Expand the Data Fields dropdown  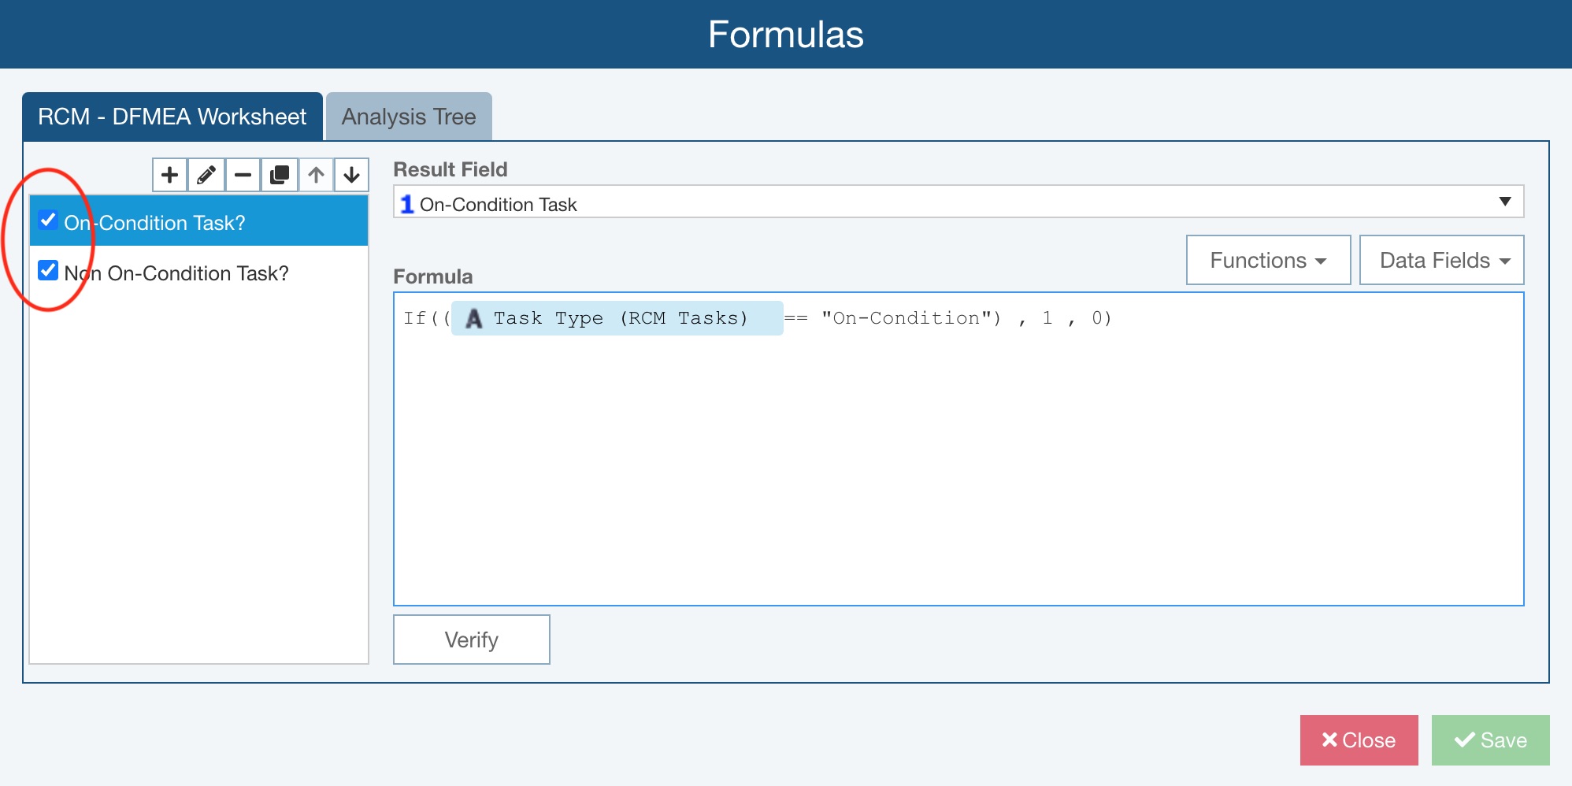tap(1441, 260)
